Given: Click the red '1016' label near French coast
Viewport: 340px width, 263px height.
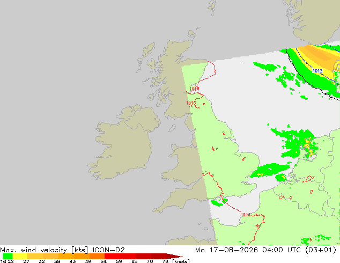Looking at the screenshot, I should point(246,215).
